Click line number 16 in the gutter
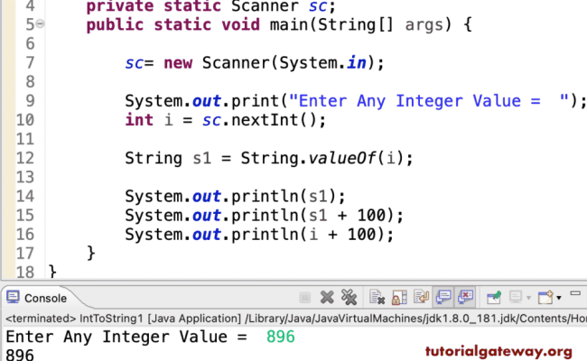 [x=25, y=234]
